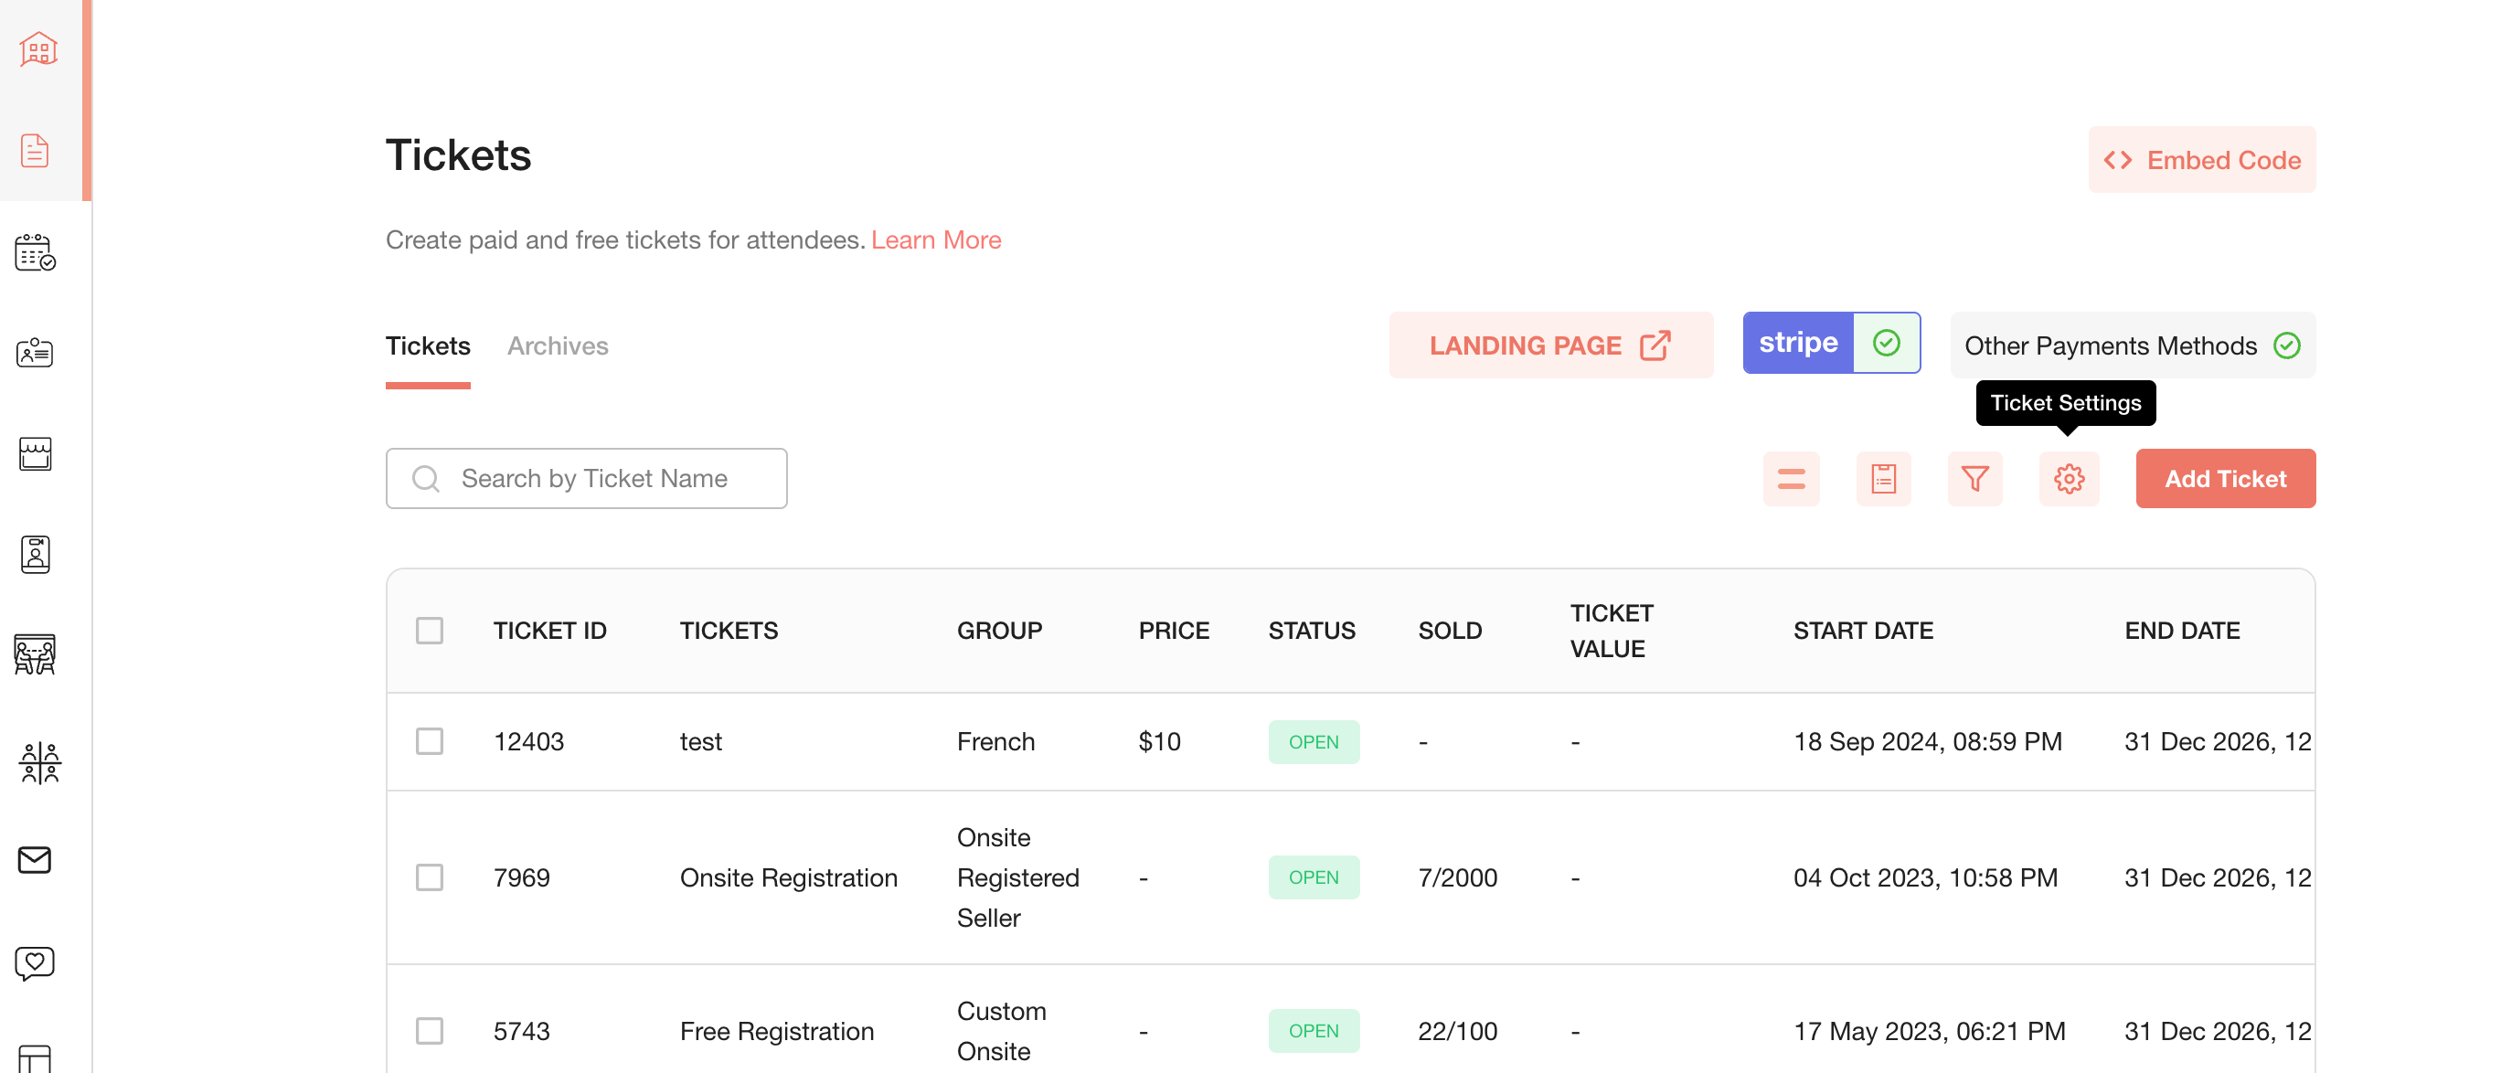Check the box for ticket 7969

pos(429,876)
